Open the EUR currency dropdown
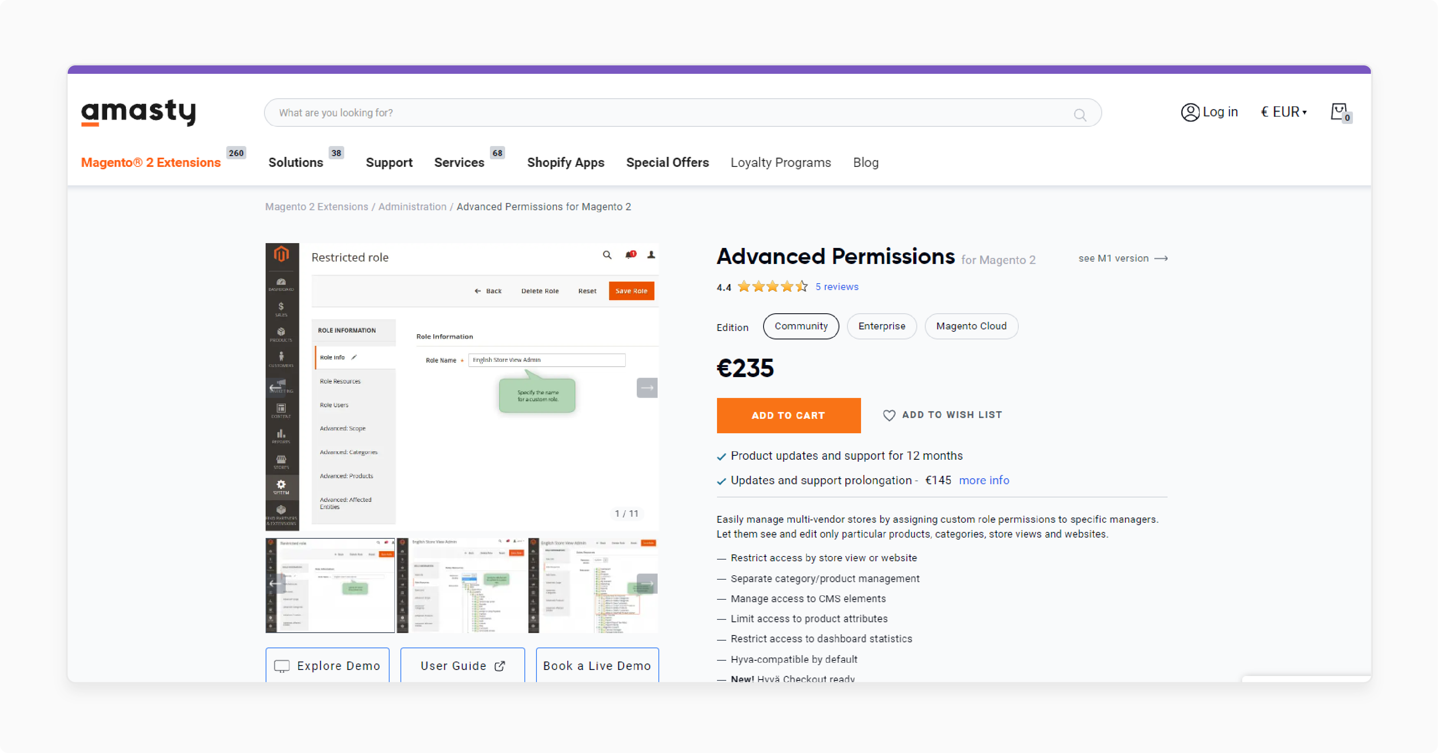The height and width of the screenshot is (753, 1438). point(1284,112)
